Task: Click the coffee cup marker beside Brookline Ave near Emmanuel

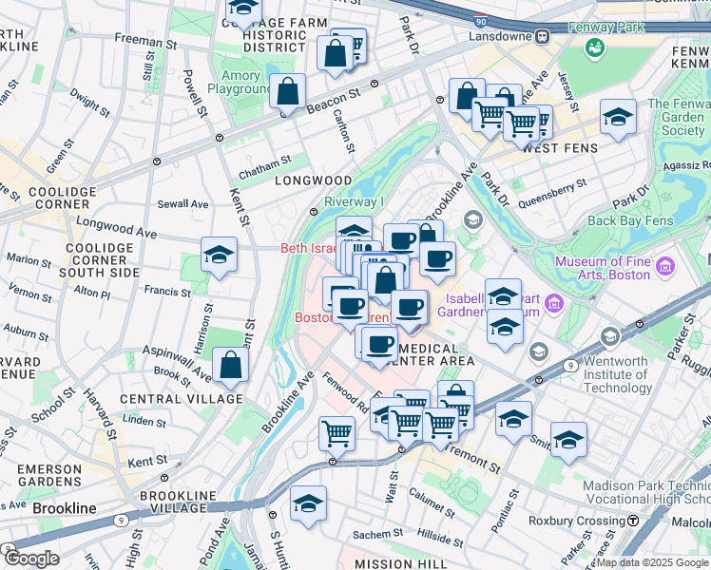Action: (437, 260)
